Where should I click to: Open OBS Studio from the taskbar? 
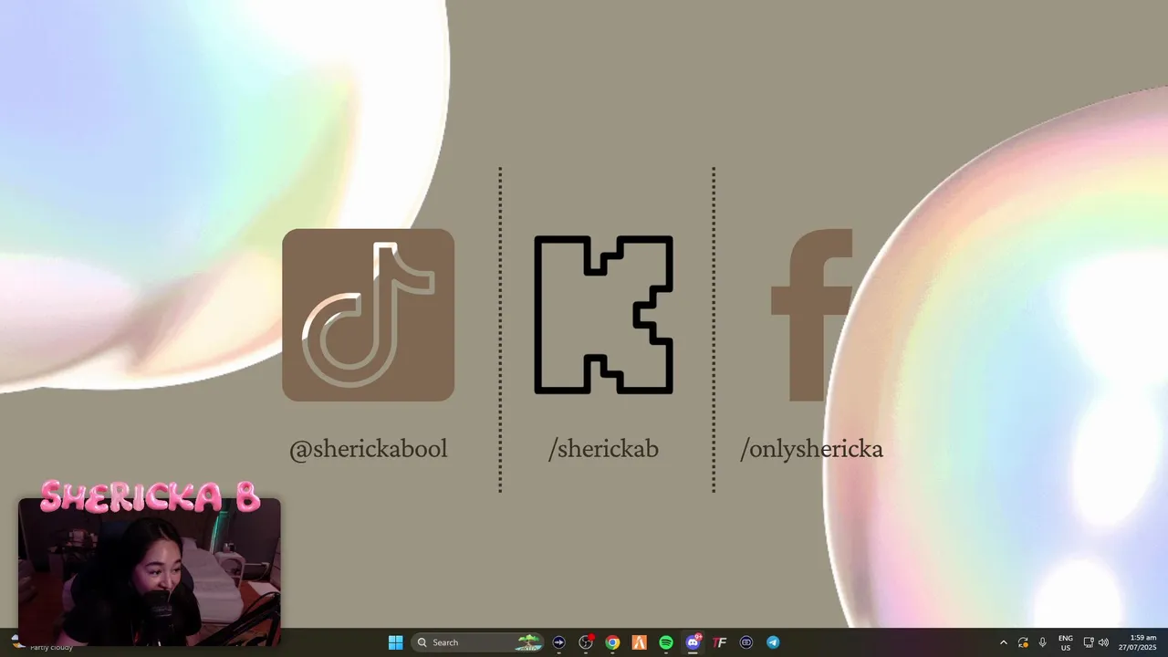pos(586,642)
